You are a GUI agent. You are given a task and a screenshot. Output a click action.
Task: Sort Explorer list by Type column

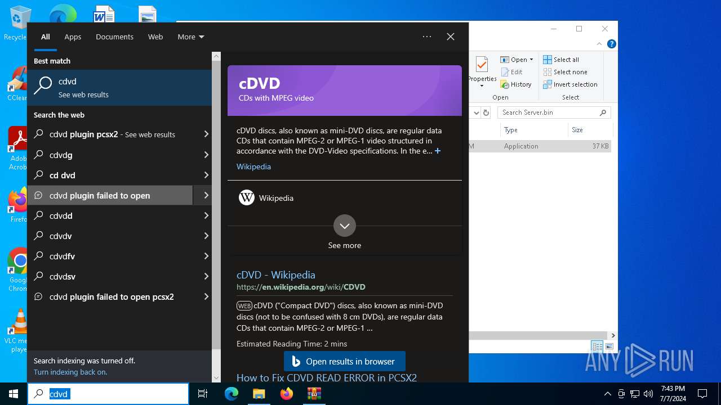tap(534, 130)
